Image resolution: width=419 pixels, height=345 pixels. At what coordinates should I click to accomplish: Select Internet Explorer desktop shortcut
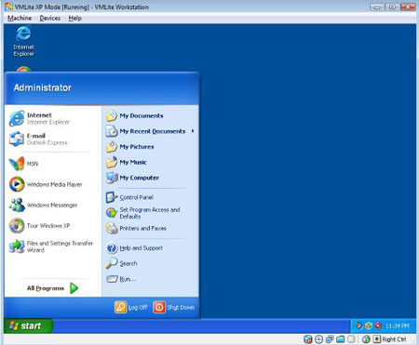[x=23, y=41]
